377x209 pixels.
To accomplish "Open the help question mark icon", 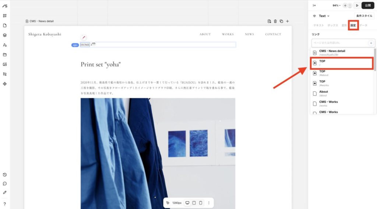I will point(5,204).
